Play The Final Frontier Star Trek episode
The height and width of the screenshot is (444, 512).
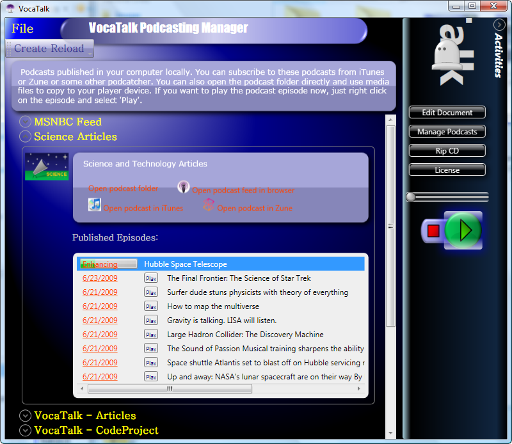coord(151,278)
